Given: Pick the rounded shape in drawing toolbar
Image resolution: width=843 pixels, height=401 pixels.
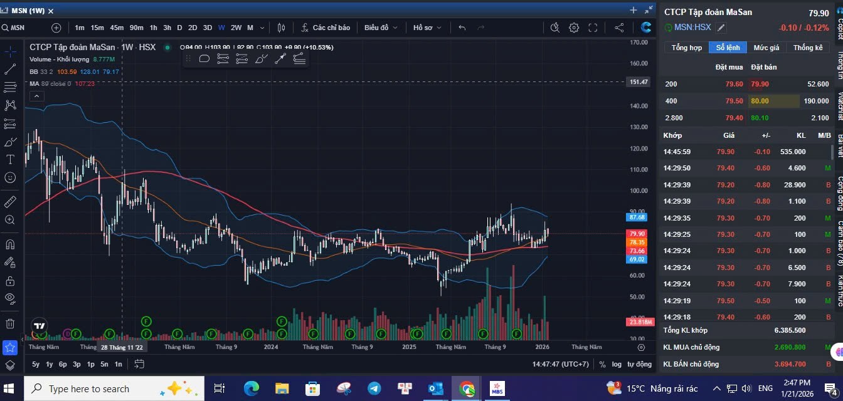Looking at the screenshot, I should point(204,58).
